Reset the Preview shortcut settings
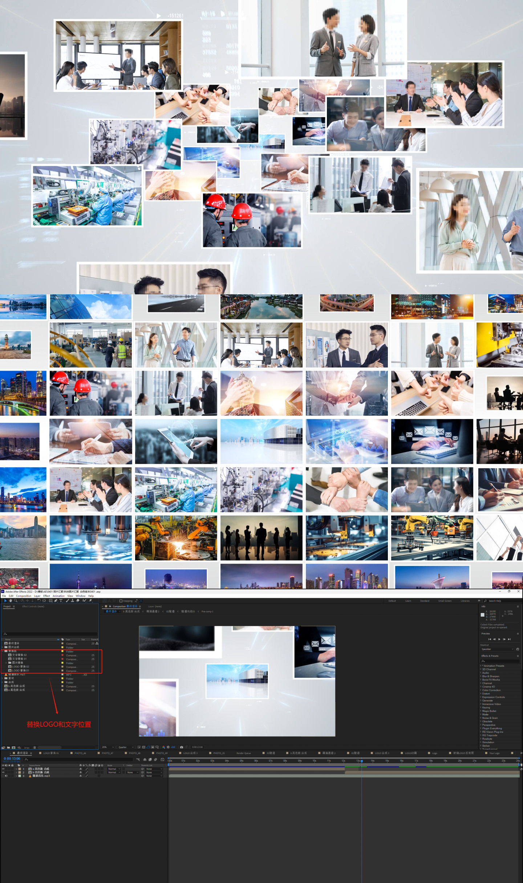 pyautogui.click(x=518, y=649)
